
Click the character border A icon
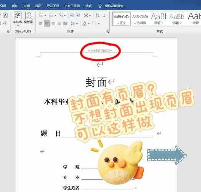(x=5, y=15)
